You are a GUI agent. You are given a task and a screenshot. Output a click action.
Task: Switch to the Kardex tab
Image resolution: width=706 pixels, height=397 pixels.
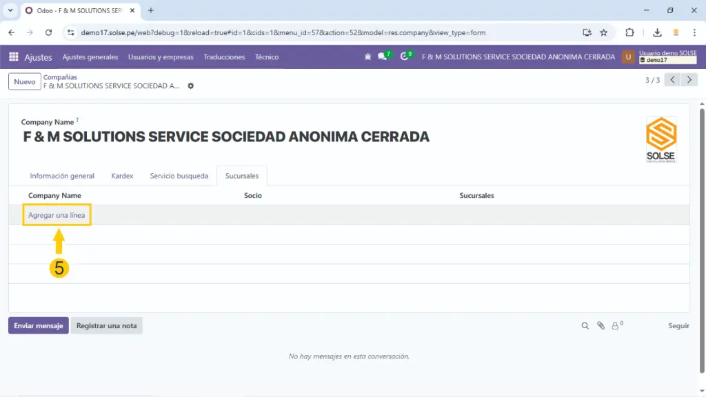[122, 176]
